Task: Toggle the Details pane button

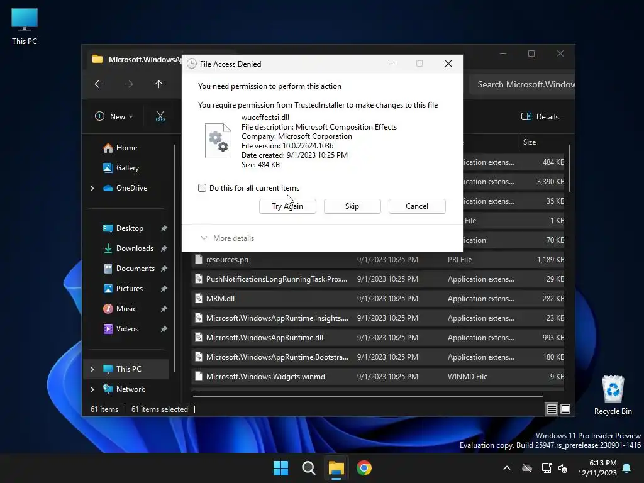Action: 540,116
